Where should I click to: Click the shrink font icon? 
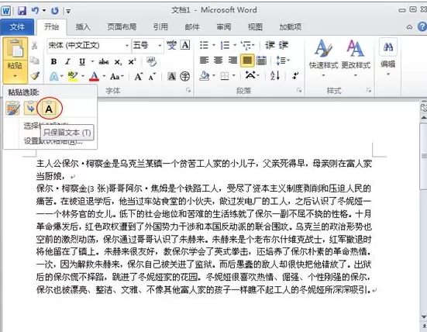click(x=152, y=76)
